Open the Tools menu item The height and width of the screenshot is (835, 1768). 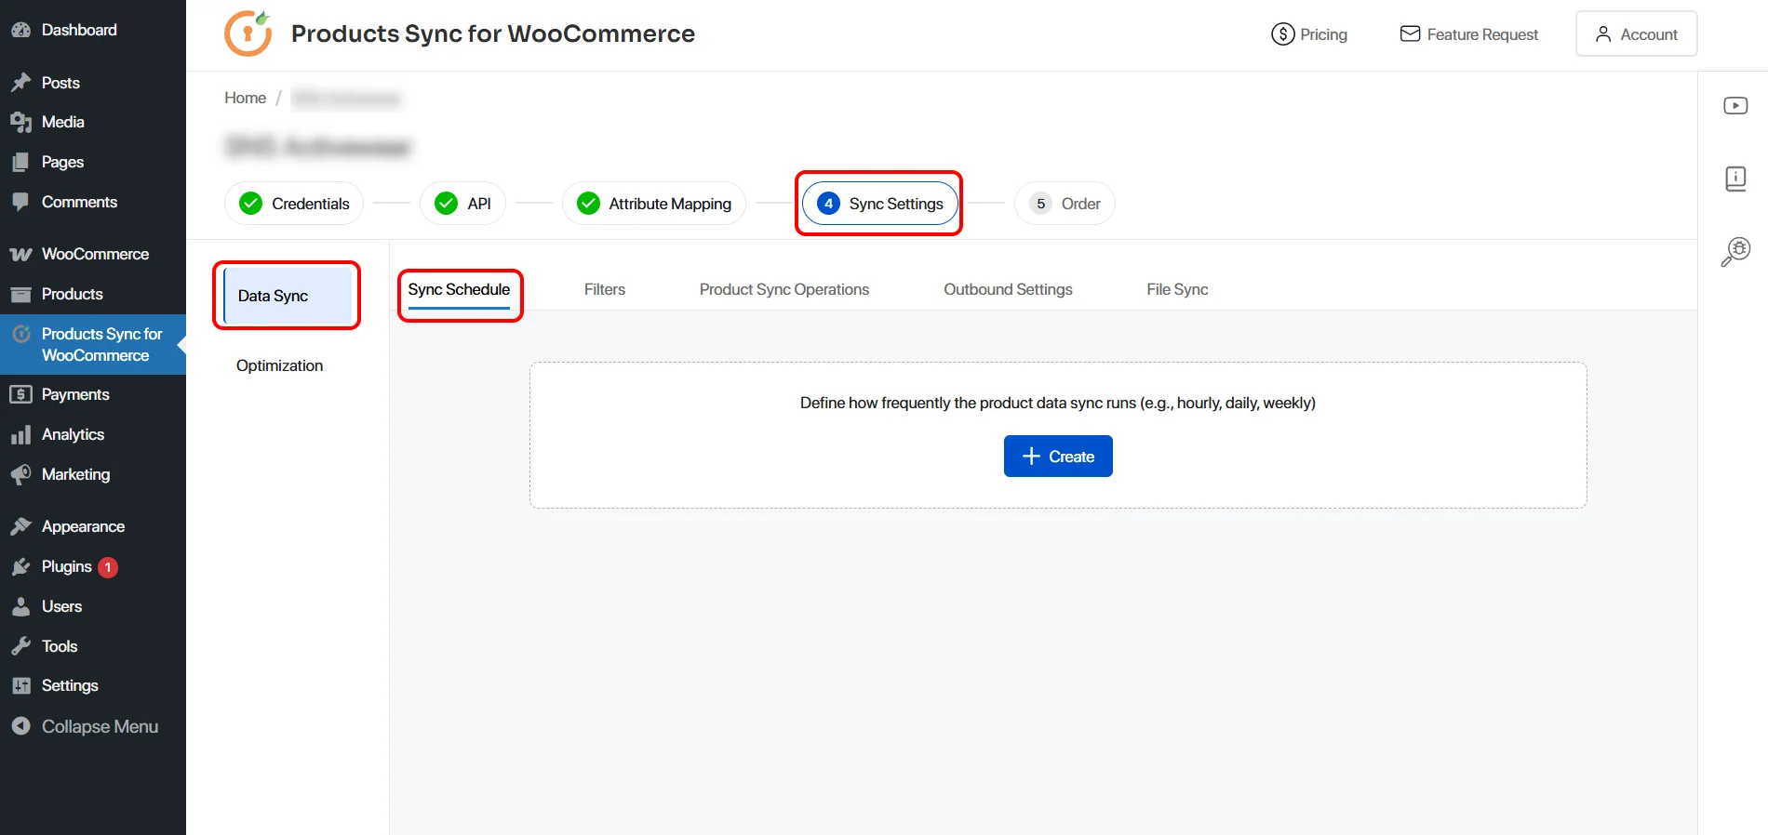click(x=93, y=646)
